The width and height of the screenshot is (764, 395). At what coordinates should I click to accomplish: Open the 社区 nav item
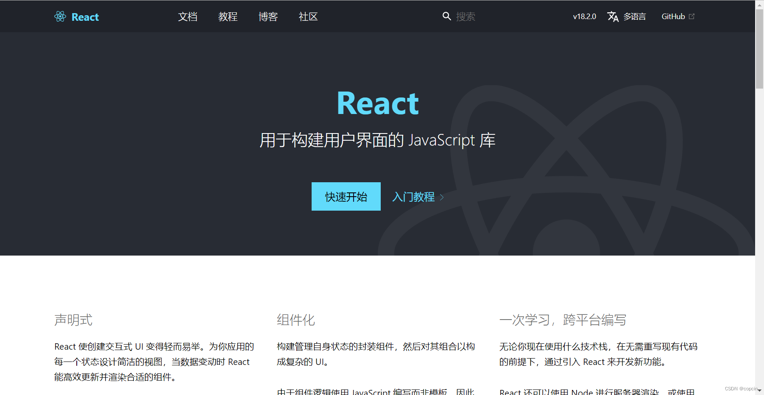coord(308,17)
